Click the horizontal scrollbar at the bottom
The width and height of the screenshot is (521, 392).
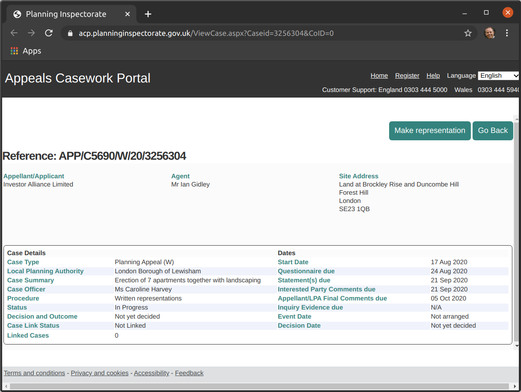pos(259,386)
